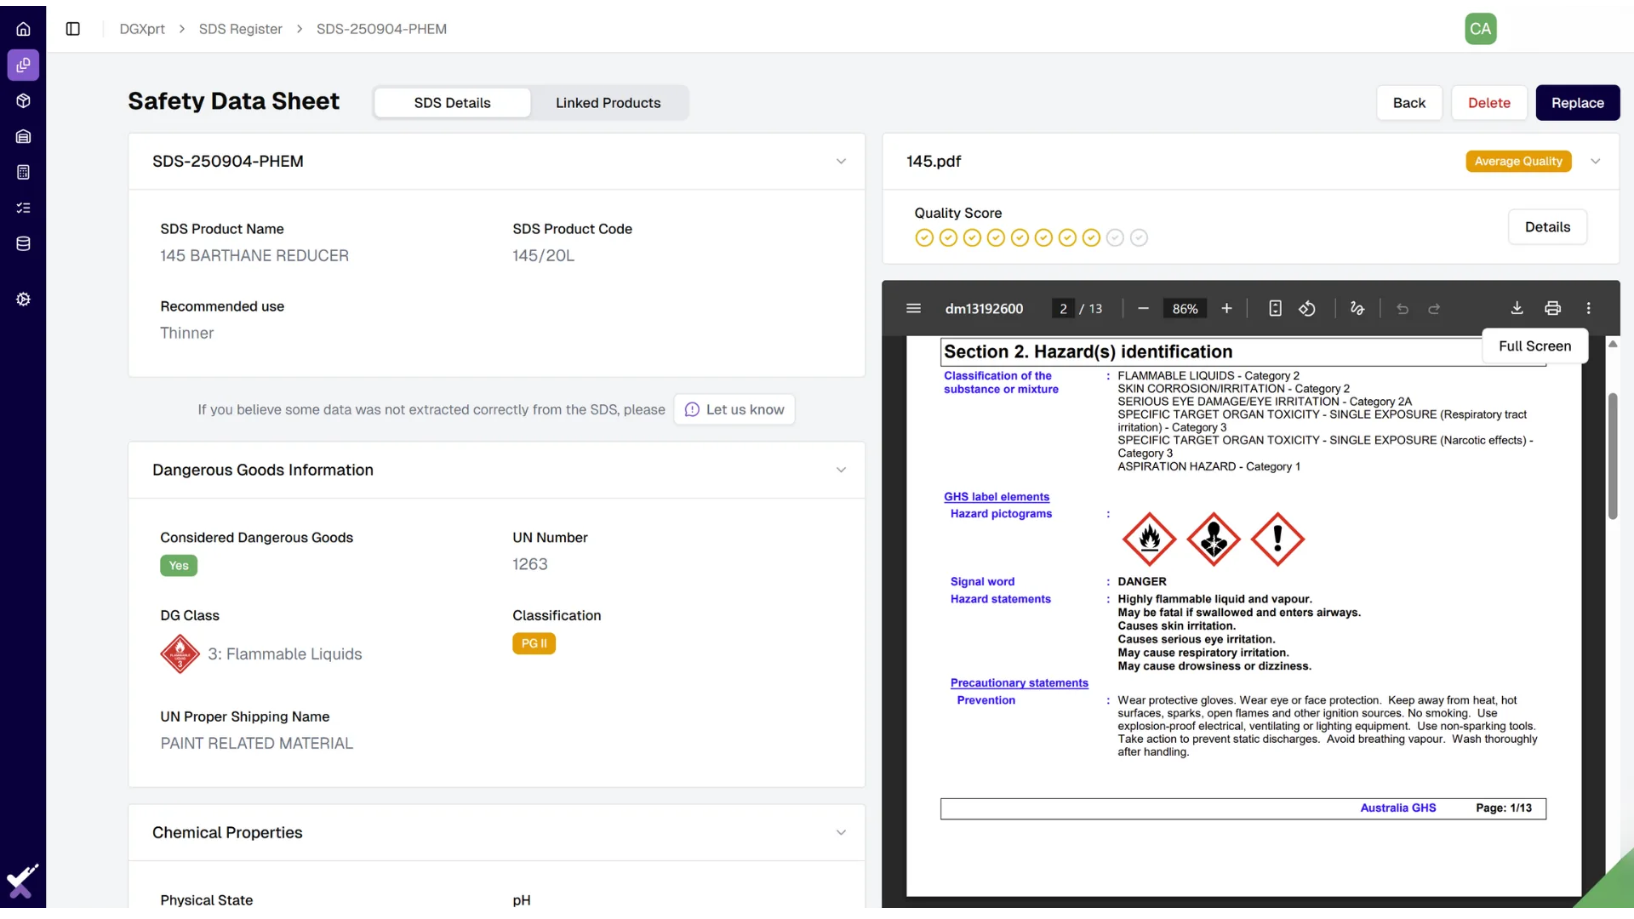Open the PDF viewer sidebar menu
This screenshot has width=1634, height=919.
point(913,308)
